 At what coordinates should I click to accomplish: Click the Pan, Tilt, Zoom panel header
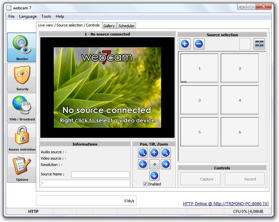(154, 144)
